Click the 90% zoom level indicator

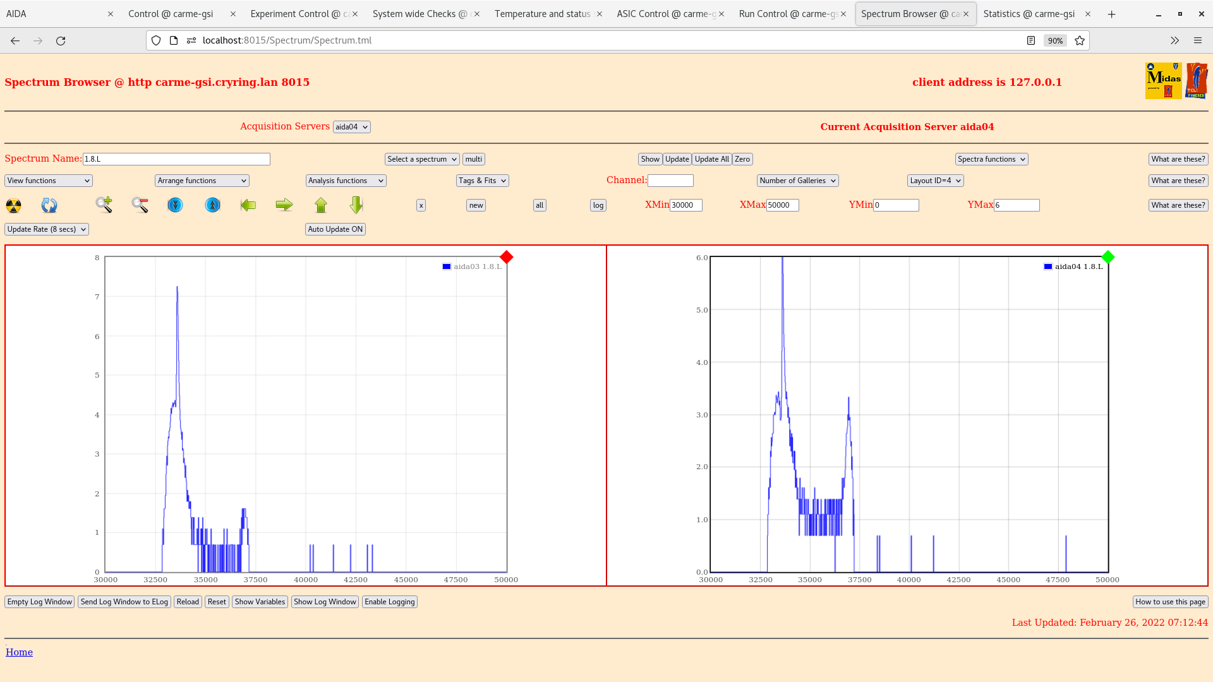pos(1055,40)
